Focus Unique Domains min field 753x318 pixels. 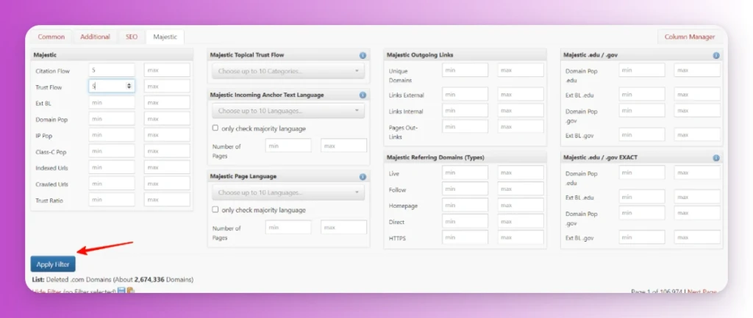tap(465, 70)
